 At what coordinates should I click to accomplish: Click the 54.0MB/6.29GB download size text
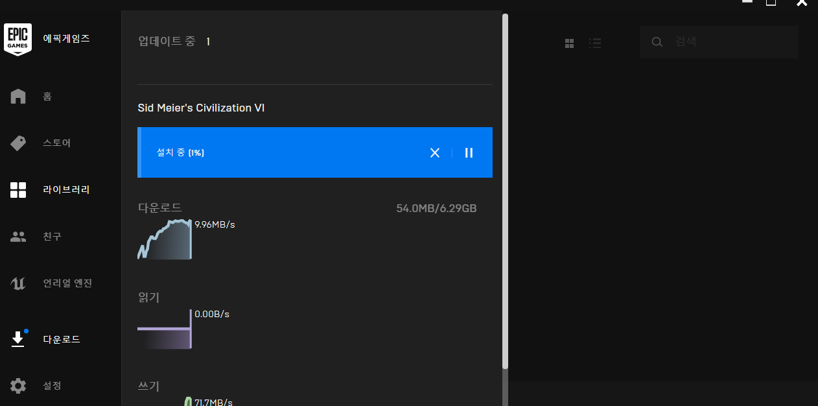point(436,208)
